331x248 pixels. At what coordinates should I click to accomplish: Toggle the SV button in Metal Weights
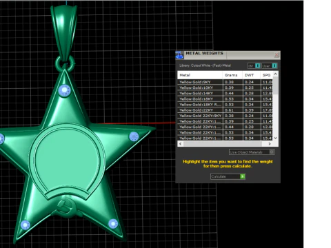pyautogui.click(x=254, y=66)
